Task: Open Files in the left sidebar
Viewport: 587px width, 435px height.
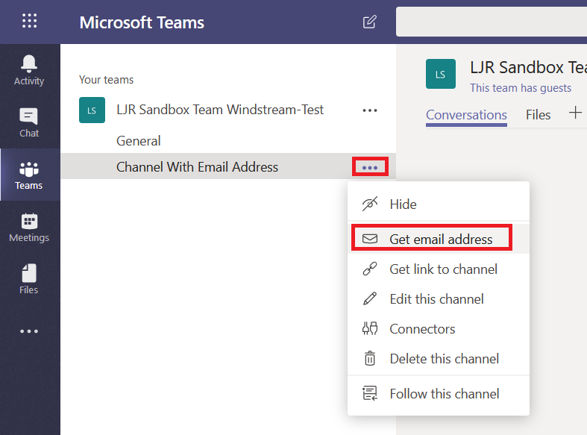Action: pos(29,279)
